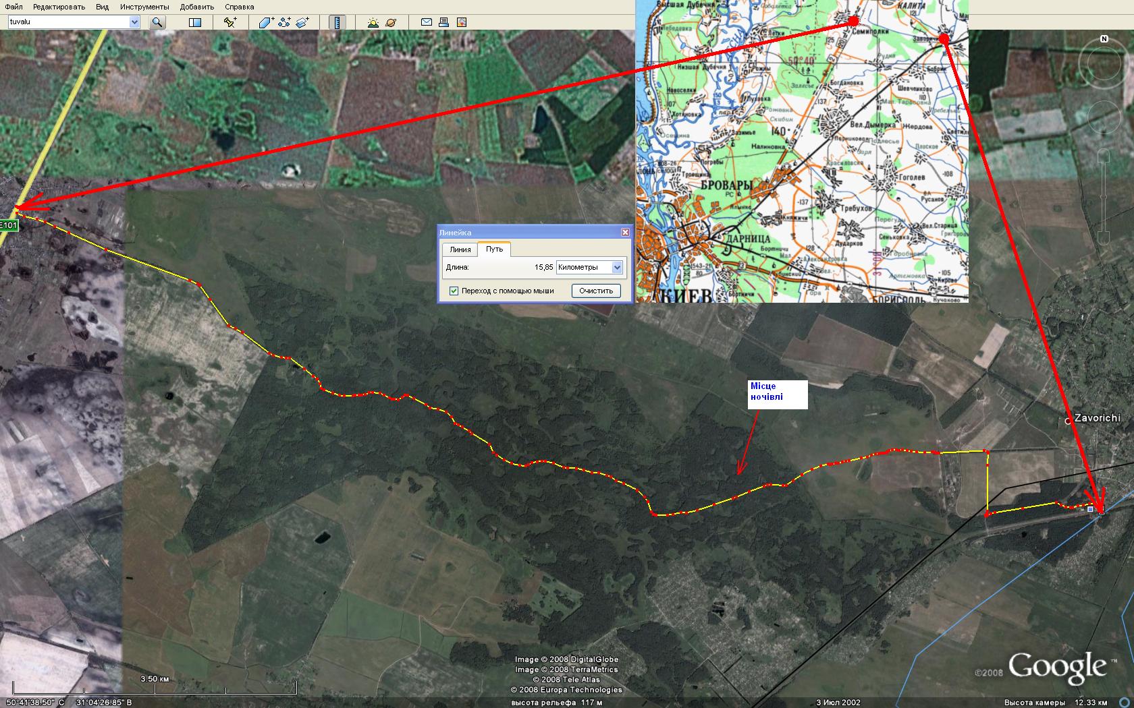Click the zoom slider on the map
The width and height of the screenshot is (1134, 708).
1105,196
